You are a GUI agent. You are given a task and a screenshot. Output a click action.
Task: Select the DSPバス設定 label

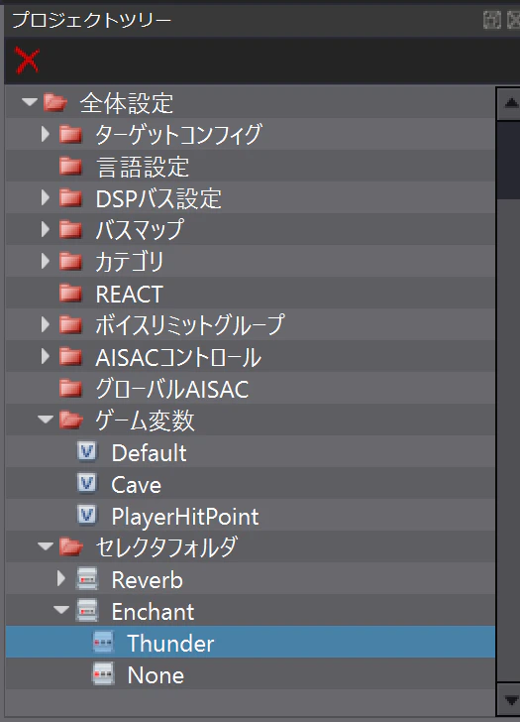click(x=158, y=198)
